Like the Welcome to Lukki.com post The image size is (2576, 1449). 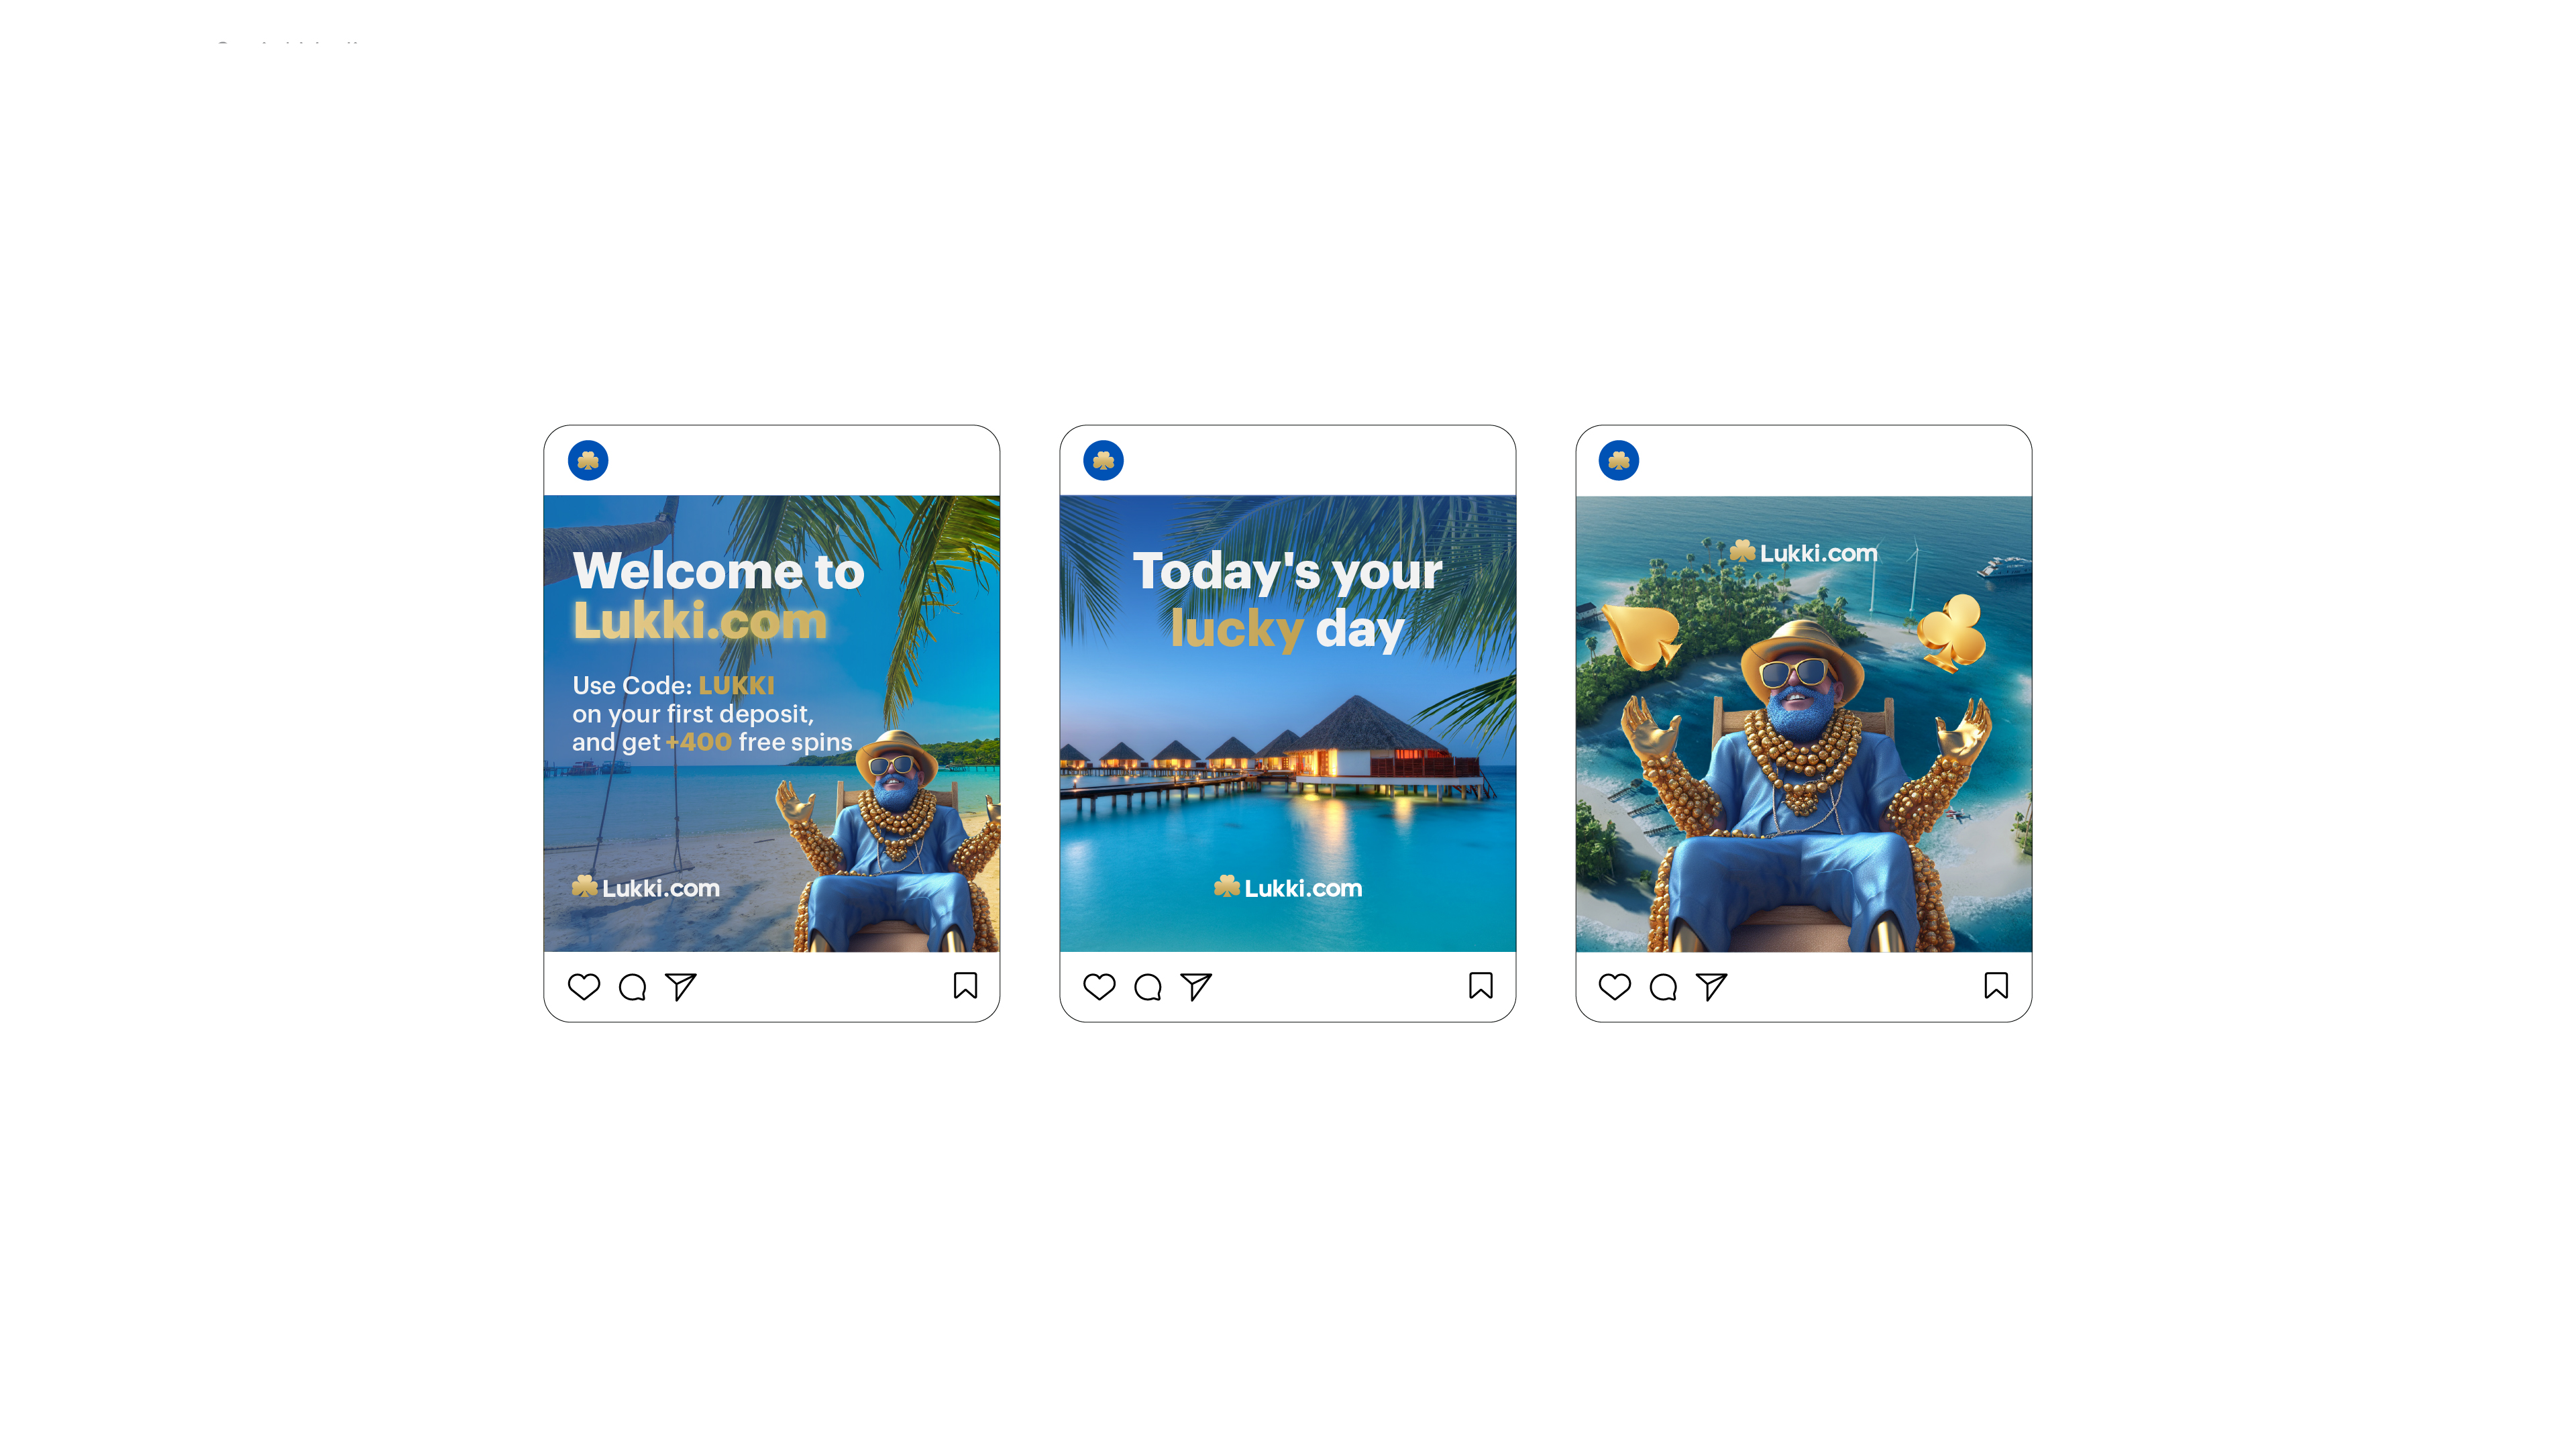(x=584, y=986)
